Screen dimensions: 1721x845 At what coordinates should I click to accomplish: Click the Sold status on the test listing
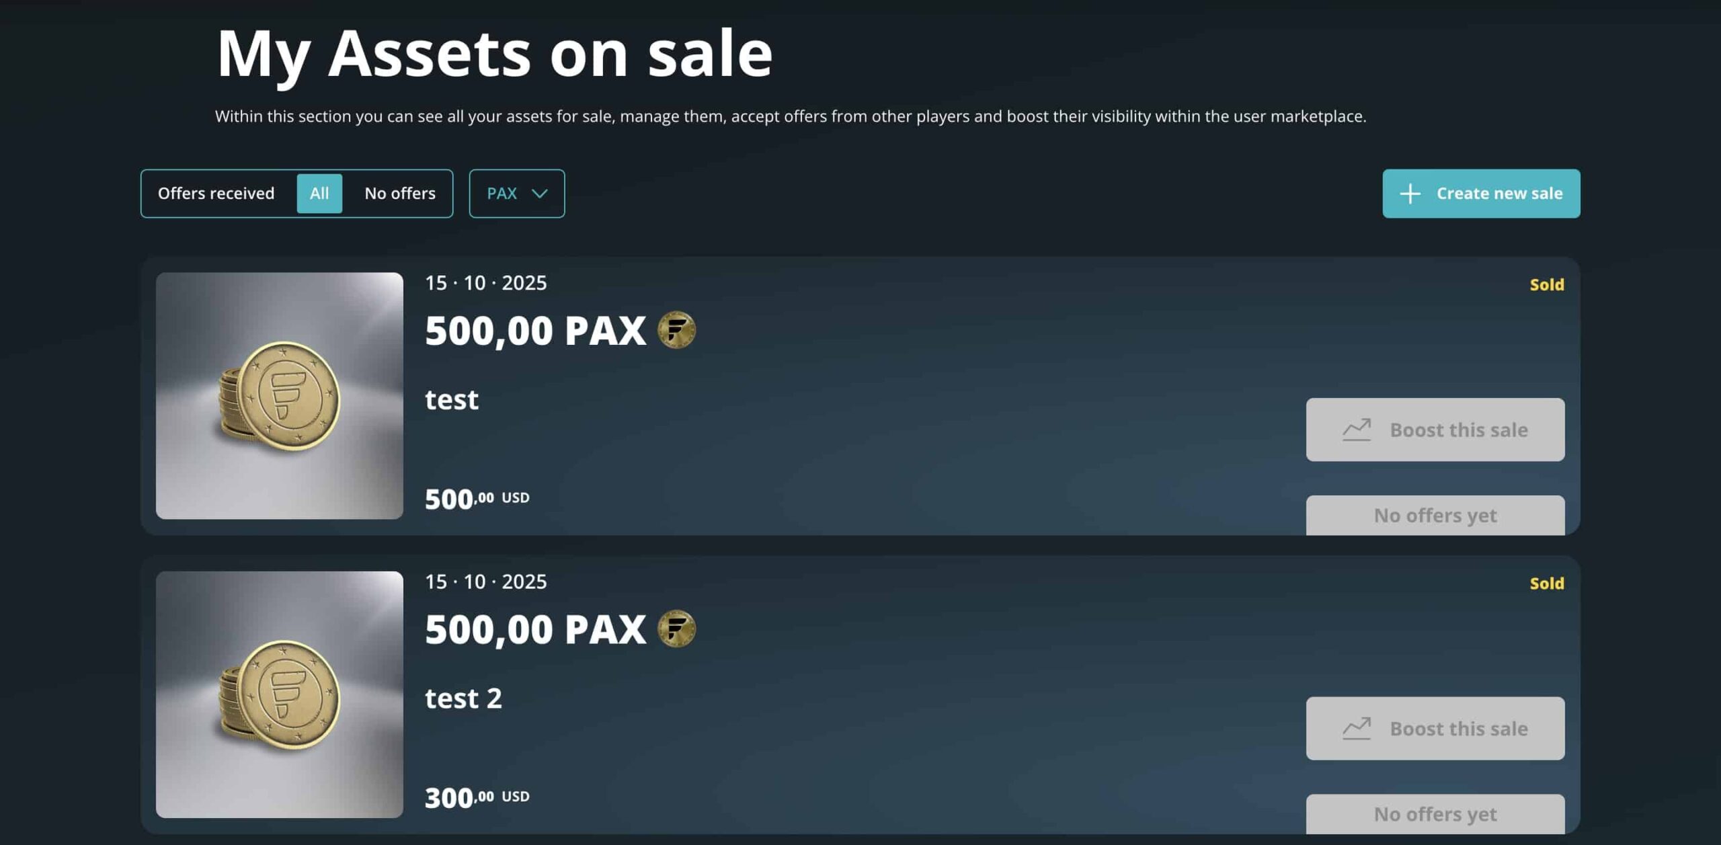point(1546,285)
